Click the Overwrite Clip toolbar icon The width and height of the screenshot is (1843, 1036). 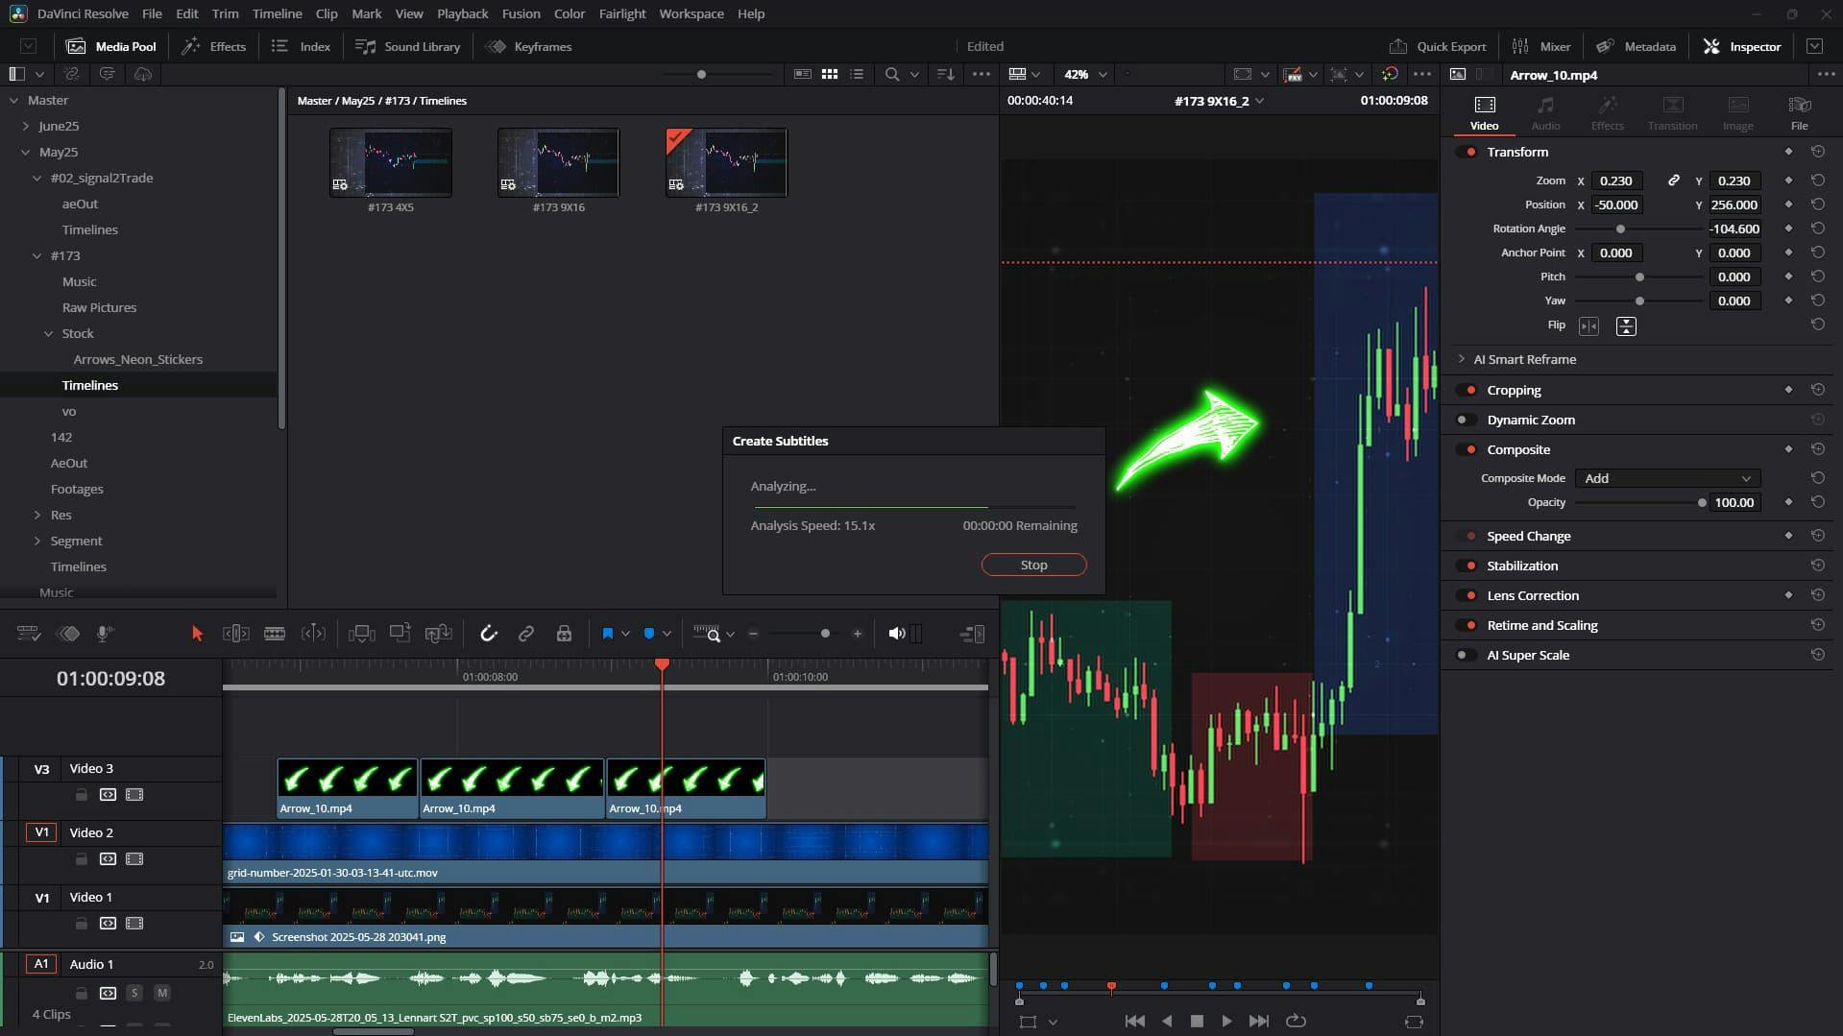[400, 633]
